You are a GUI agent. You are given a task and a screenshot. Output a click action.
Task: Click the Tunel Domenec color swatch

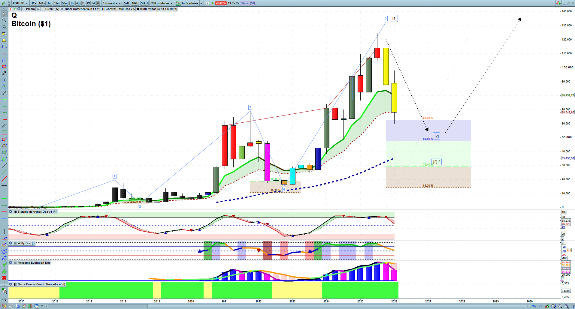point(62,9)
